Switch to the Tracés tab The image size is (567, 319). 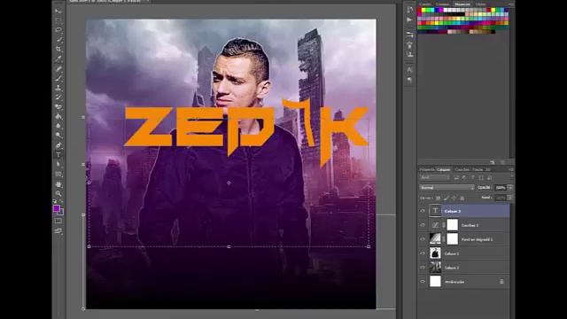(x=478, y=169)
